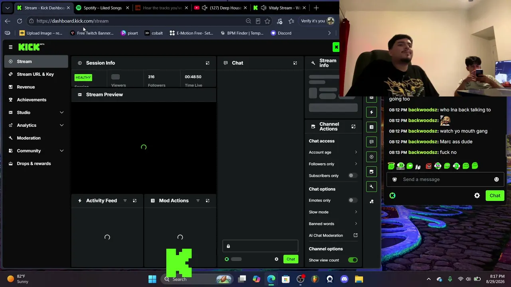Screen dimensions: 511x287
Task: Show more bookmarks with the chevron
Action: click(x=329, y=33)
